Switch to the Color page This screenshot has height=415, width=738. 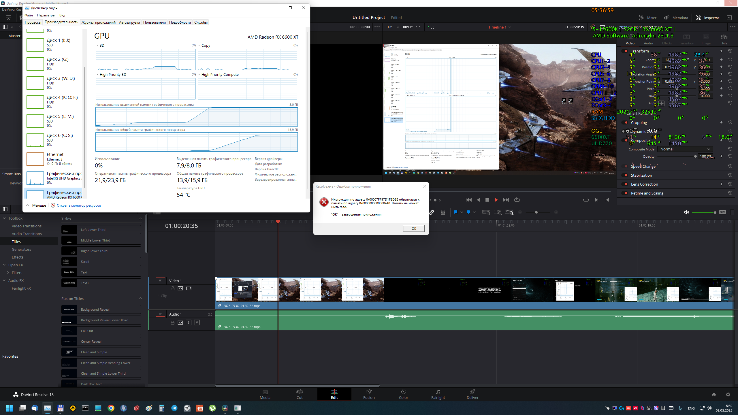click(403, 394)
